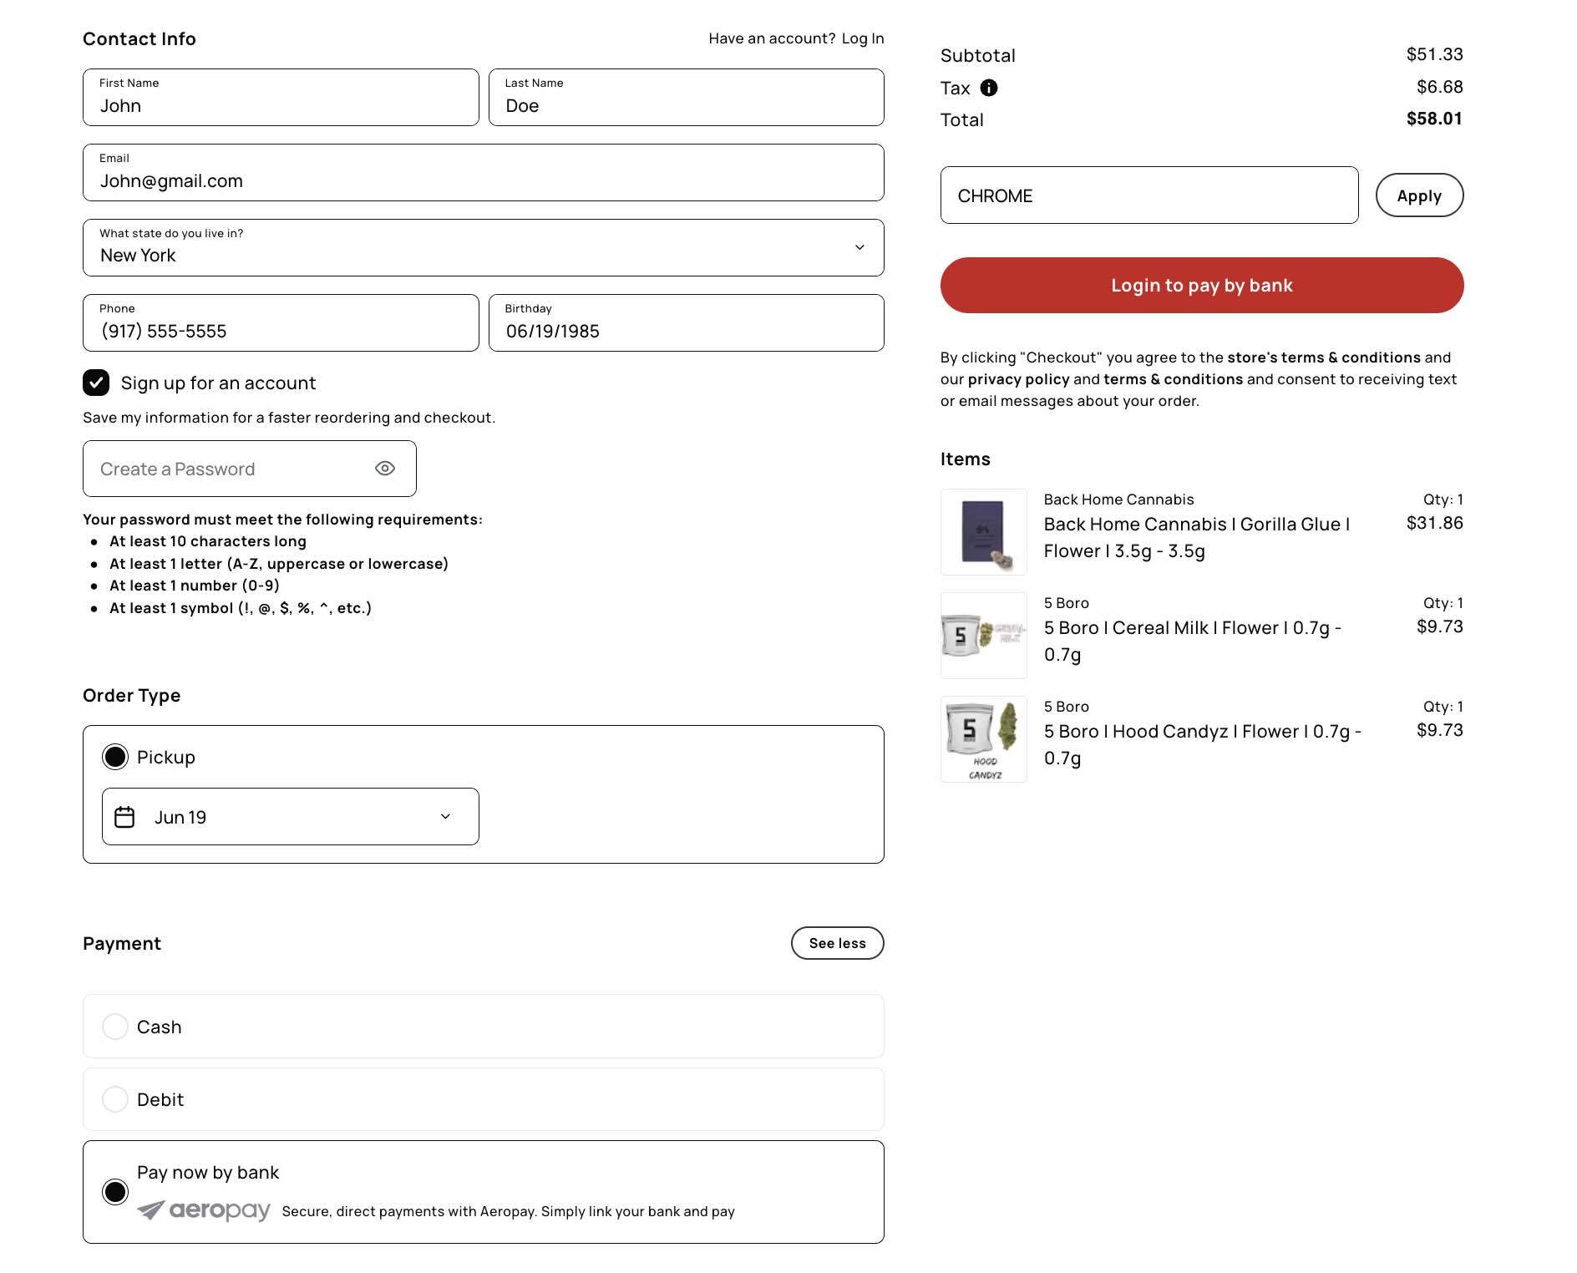Select Cash payment option
Image resolution: width=1577 pixels, height=1273 pixels.
pos(484,1027)
